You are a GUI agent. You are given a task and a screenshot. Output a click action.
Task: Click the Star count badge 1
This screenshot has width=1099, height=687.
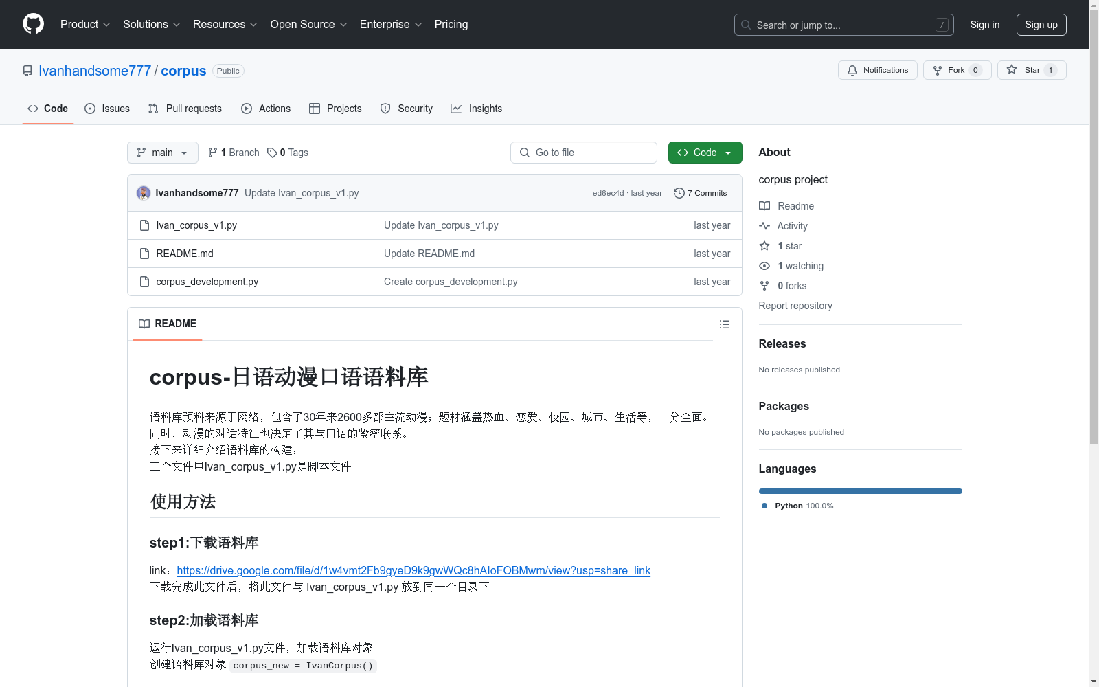1050,70
